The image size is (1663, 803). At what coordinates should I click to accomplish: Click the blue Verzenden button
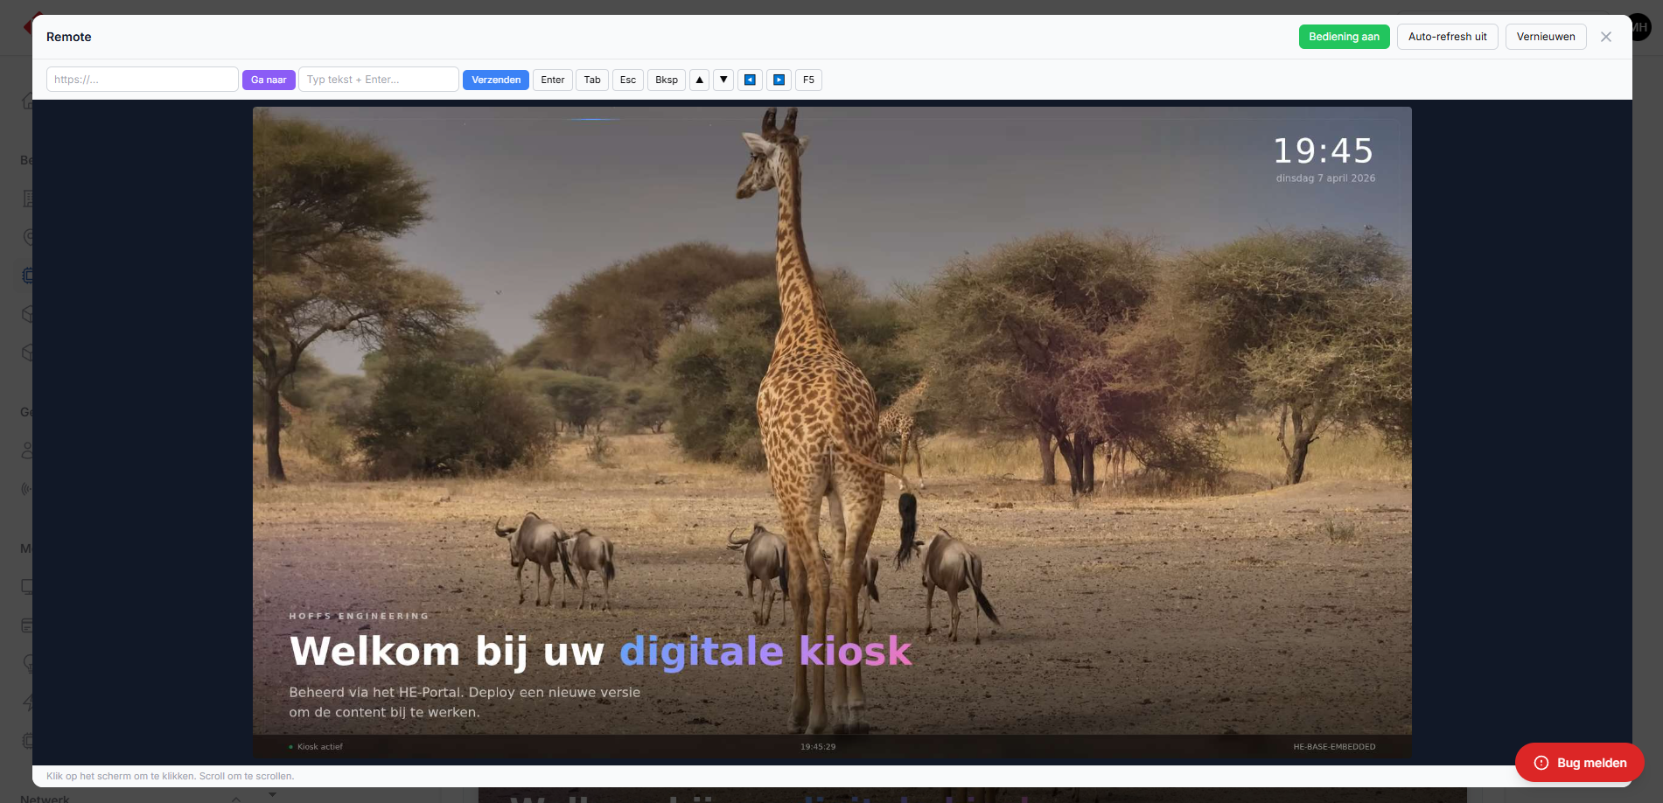coord(496,80)
